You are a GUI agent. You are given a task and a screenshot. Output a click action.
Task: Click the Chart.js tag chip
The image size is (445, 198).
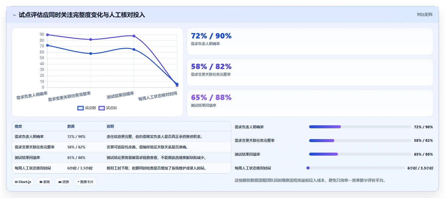click(23, 182)
